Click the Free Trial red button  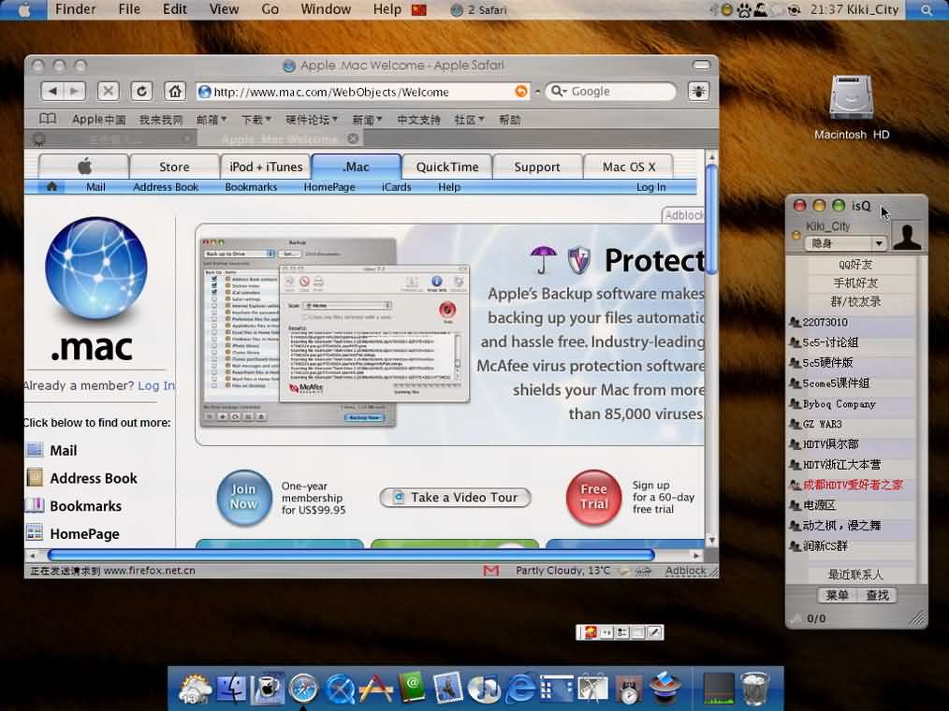pos(593,497)
